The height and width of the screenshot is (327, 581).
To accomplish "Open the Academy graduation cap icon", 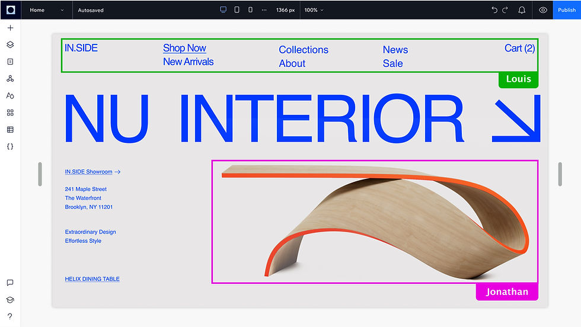I will 11,300.
